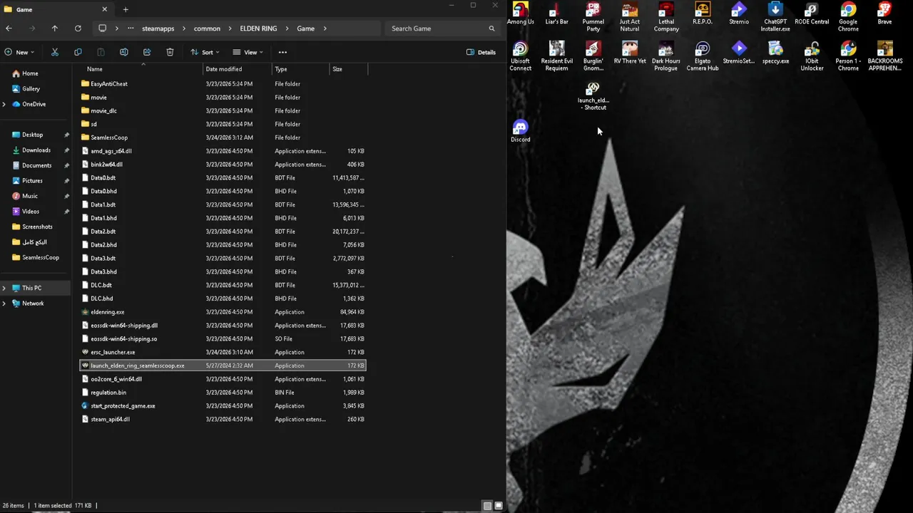Open Brave browser desktop icon
Viewport: 913px width, 513px height.
(884, 14)
